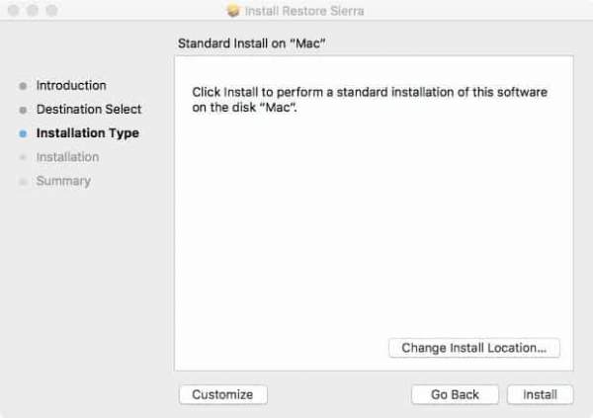Image resolution: width=593 pixels, height=418 pixels.
Task: Open the Customize options
Action: 222,394
